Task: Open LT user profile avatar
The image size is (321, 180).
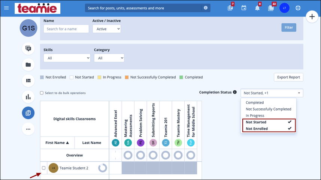Action: click(284, 8)
